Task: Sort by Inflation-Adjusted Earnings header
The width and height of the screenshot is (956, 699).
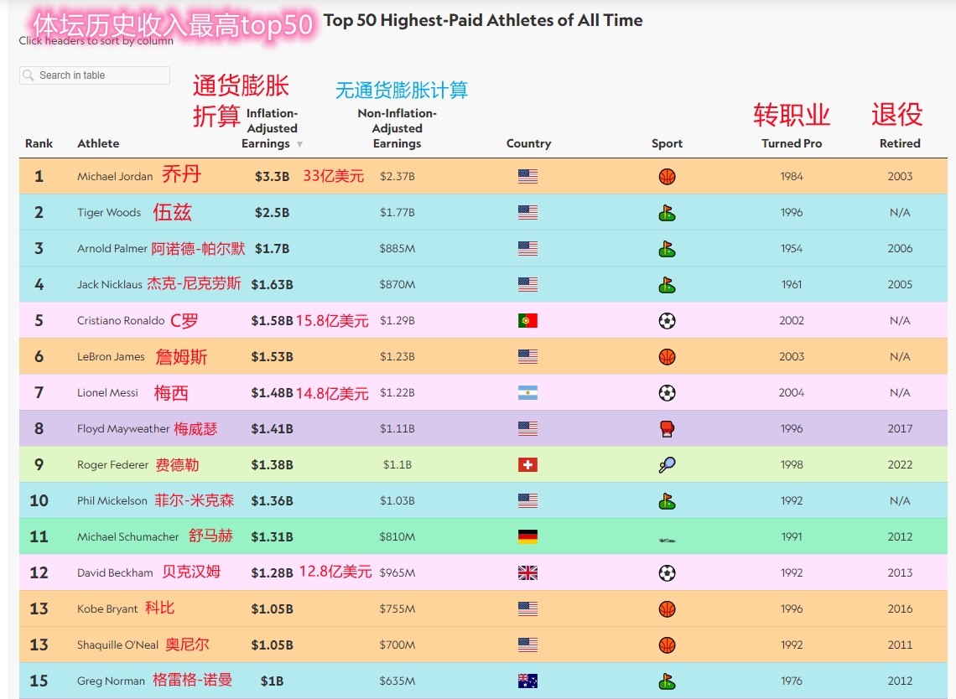Action: 269,128
